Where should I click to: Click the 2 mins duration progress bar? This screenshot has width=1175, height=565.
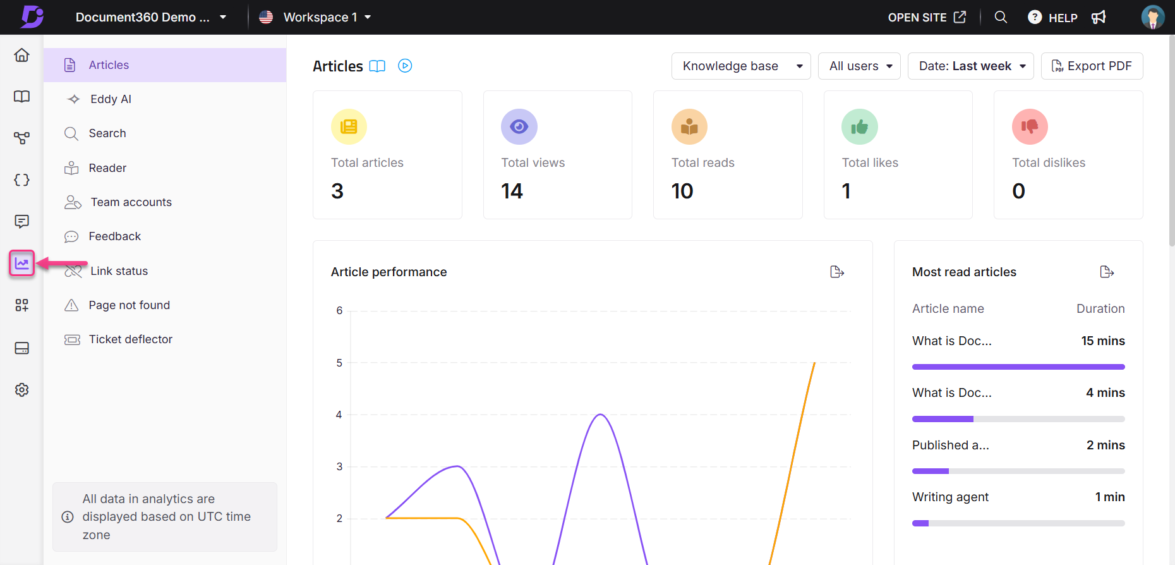1018,471
